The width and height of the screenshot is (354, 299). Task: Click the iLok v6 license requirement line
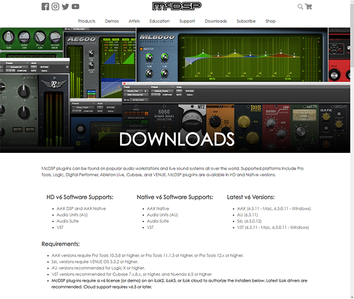tap(179, 284)
